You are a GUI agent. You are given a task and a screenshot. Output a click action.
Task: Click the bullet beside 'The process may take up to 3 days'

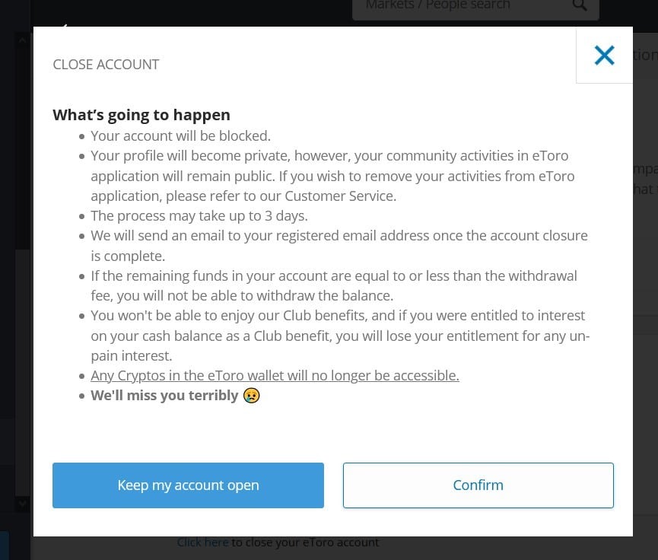(81, 216)
